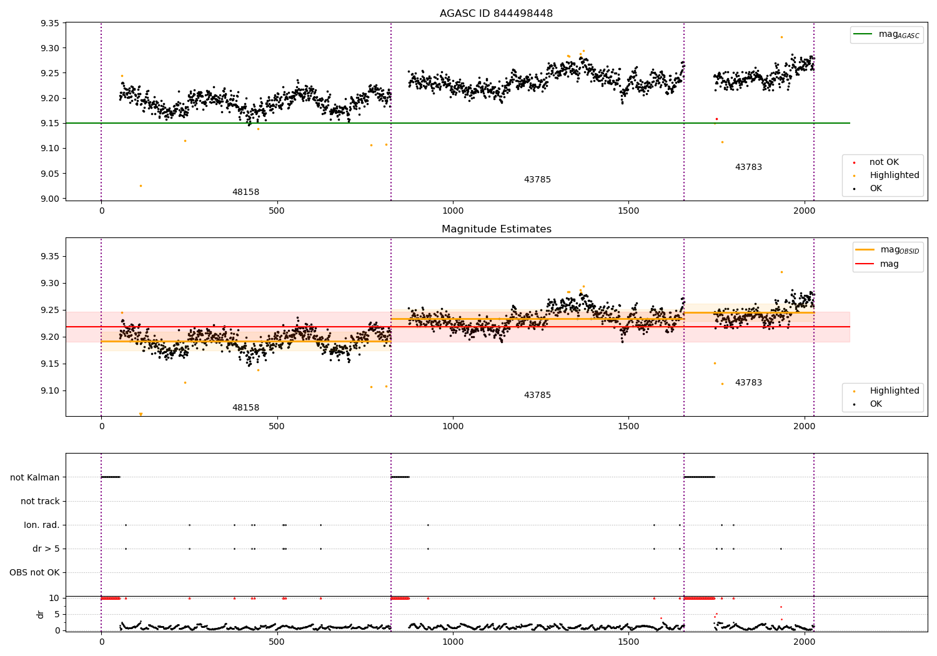
Task: Click obsid label 43783 in top plot
Action: [748, 167]
